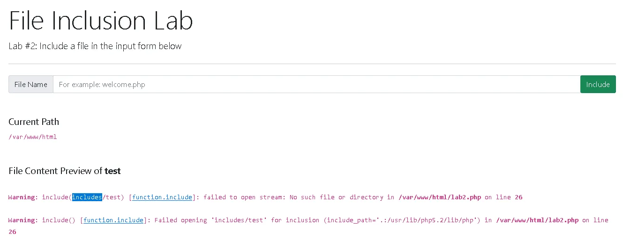Click the File Inclusion Lab heading

[x=101, y=21]
